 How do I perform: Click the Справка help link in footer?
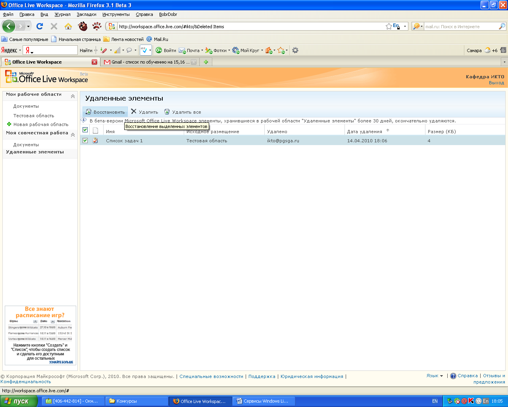coord(468,376)
